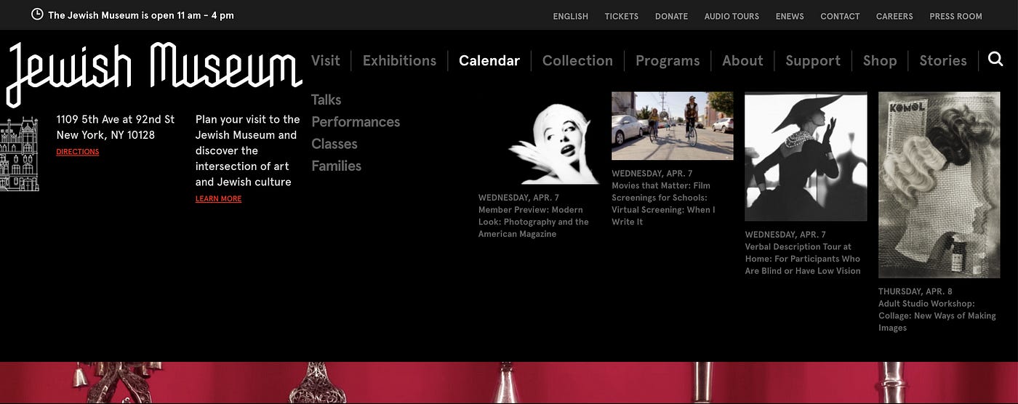This screenshot has width=1018, height=404.
Task: Open the ENEWS link
Action: (790, 16)
